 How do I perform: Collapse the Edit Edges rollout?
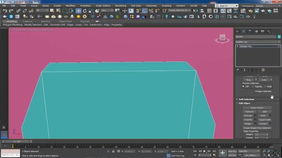coord(245,103)
